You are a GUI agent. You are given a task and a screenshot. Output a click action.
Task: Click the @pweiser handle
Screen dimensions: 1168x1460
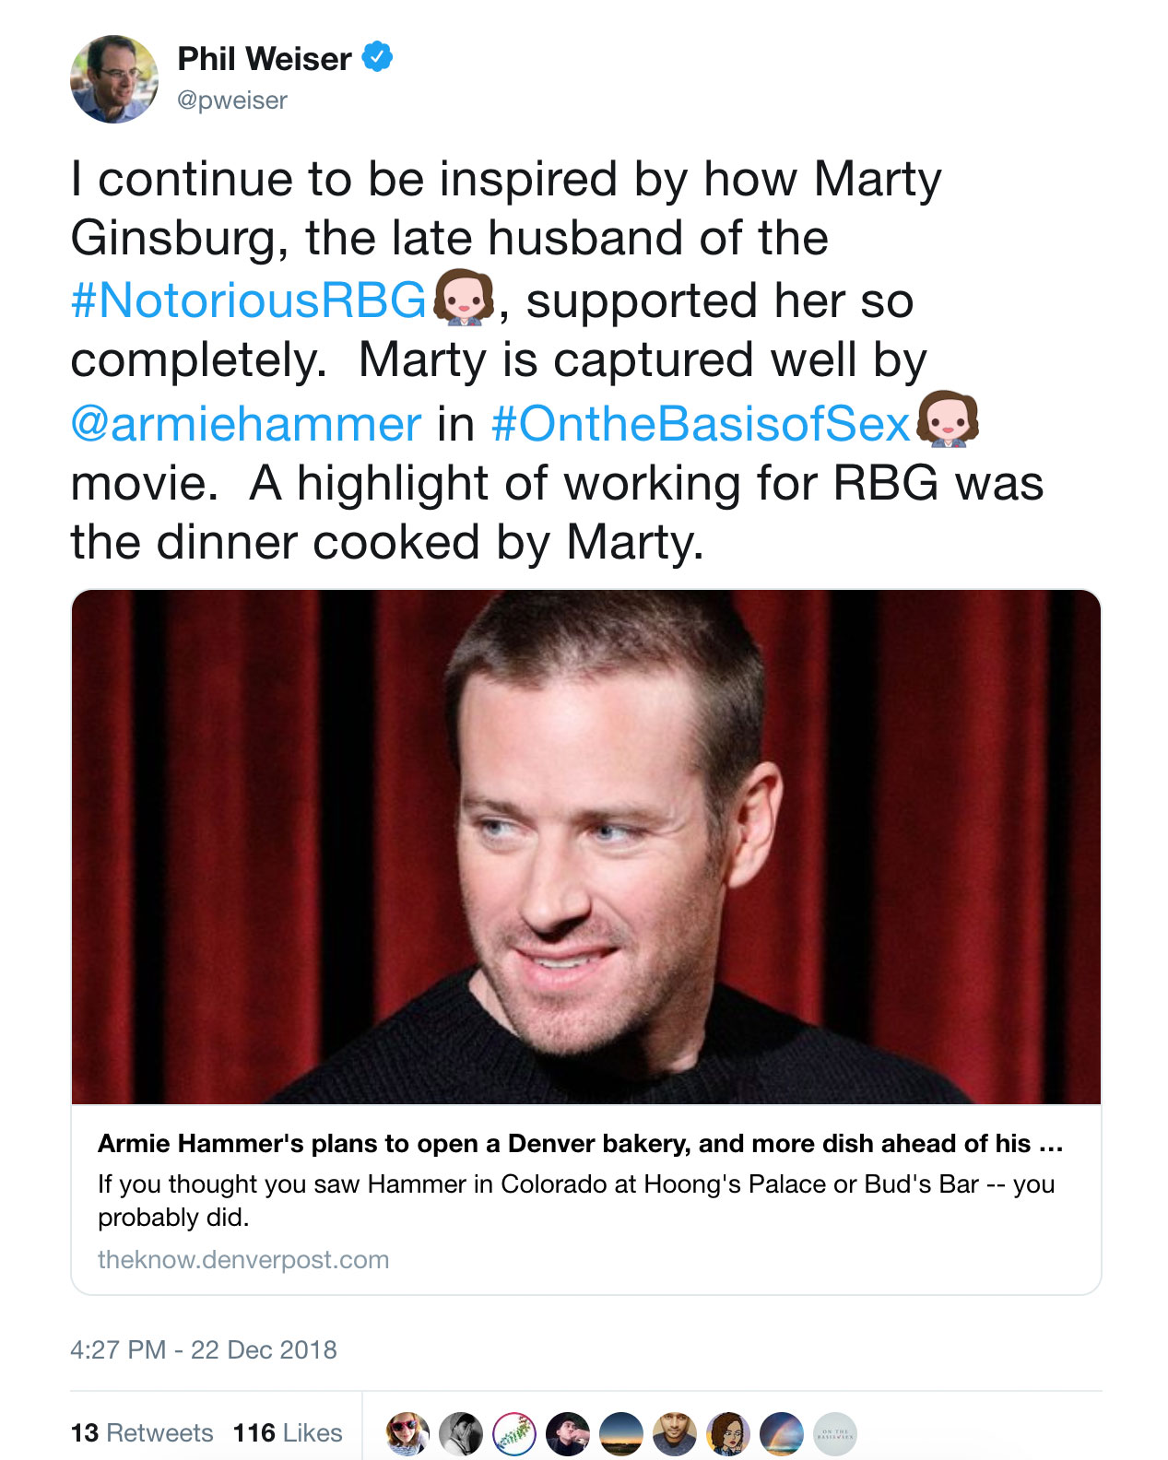coord(231,100)
